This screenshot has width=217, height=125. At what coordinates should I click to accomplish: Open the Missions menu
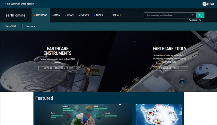pyautogui.click(x=41, y=15)
